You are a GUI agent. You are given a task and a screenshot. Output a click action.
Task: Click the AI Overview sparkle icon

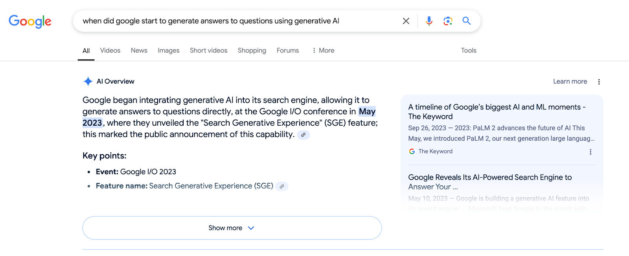88,81
